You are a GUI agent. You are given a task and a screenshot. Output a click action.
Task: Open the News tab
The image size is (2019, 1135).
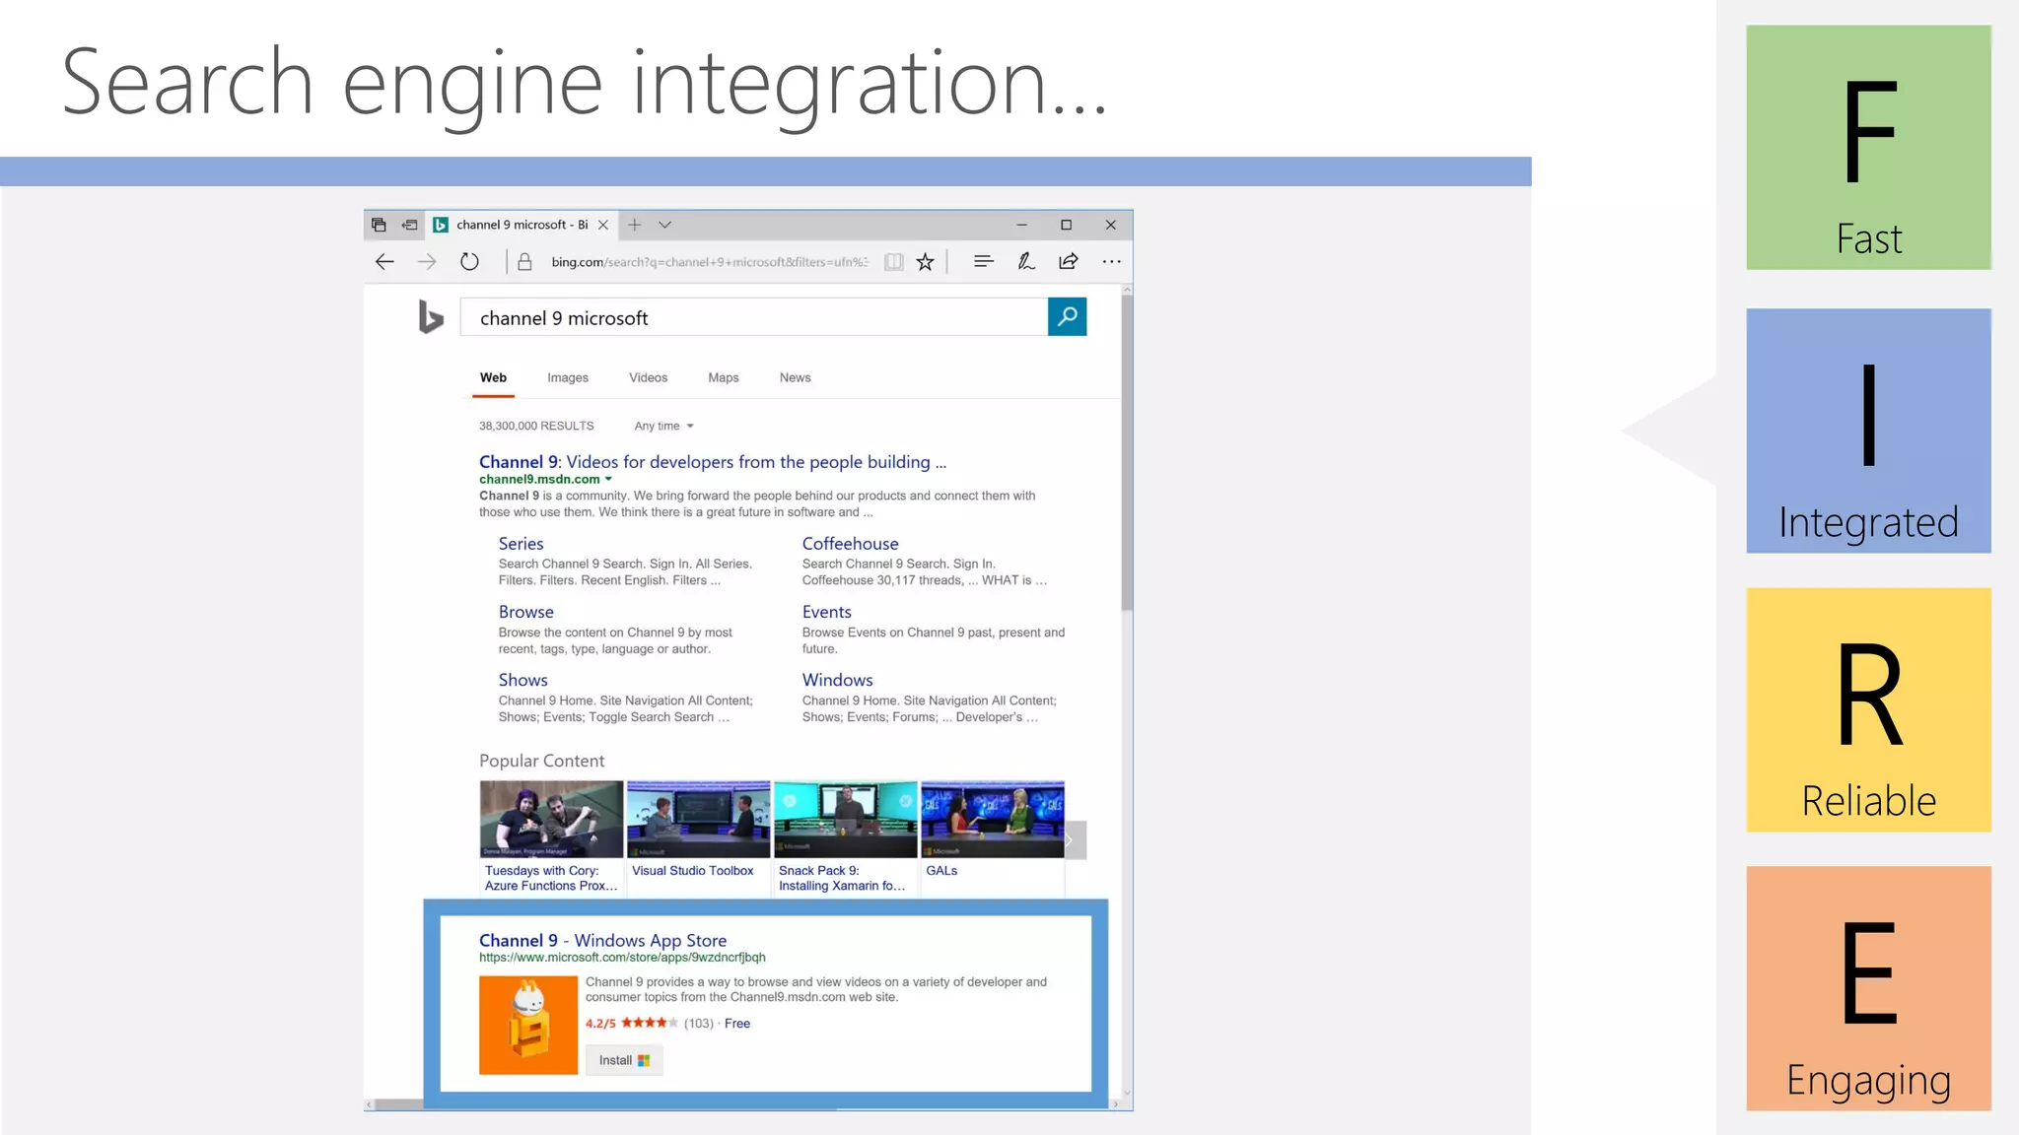click(795, 377)
